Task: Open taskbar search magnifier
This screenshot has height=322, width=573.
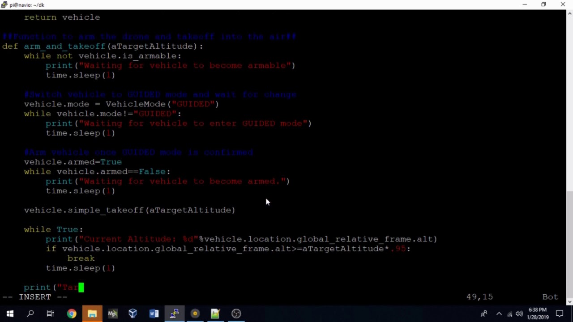Action: pyautogui.click(x=30, y=314)
